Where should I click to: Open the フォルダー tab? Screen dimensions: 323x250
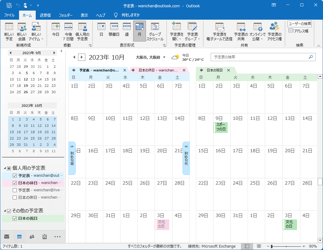click(x=66, y=15)
